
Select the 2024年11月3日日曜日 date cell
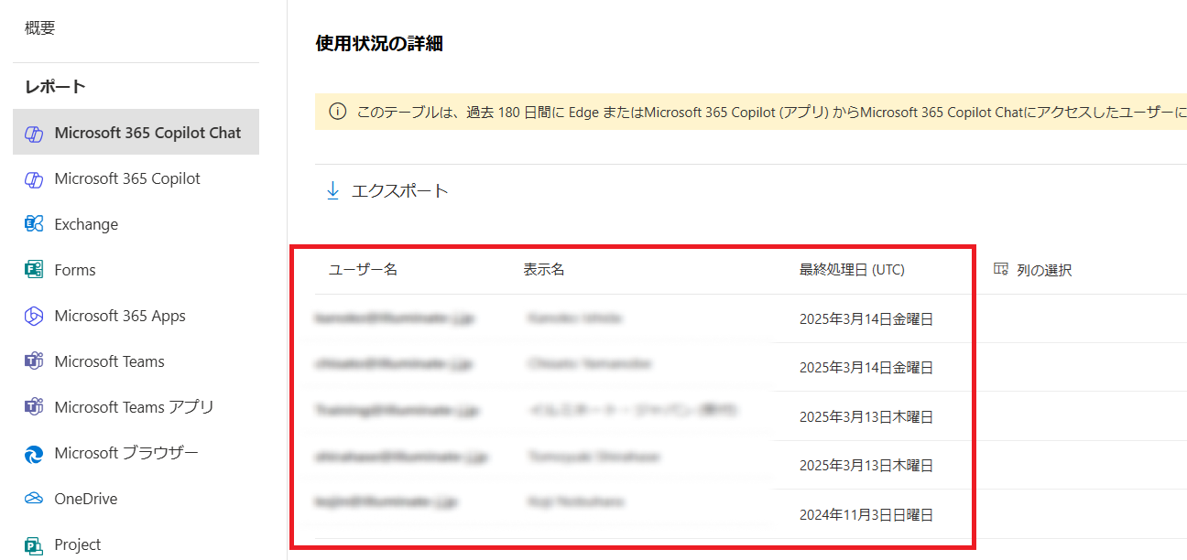pos(866,515)
